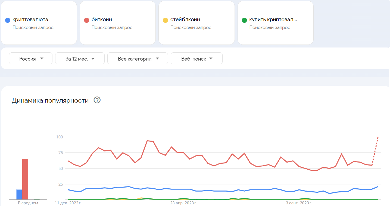Click the blue dot for криптовалюта

point(8,20)
